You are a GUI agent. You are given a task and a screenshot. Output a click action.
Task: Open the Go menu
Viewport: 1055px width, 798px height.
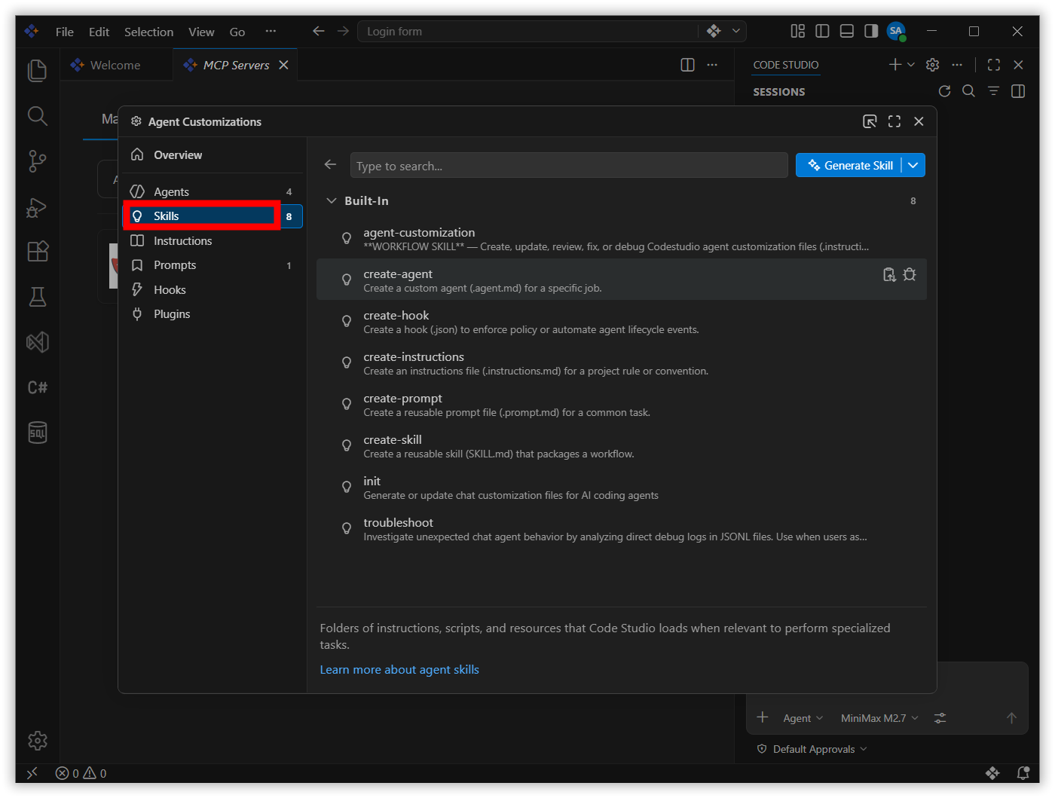coord(237,32)
